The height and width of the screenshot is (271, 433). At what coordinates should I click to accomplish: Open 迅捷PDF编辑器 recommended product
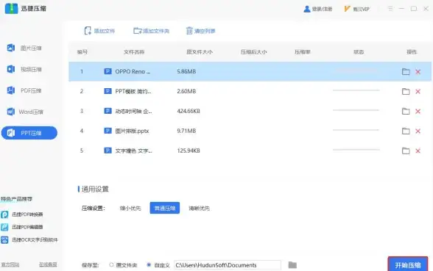point(22,227)
